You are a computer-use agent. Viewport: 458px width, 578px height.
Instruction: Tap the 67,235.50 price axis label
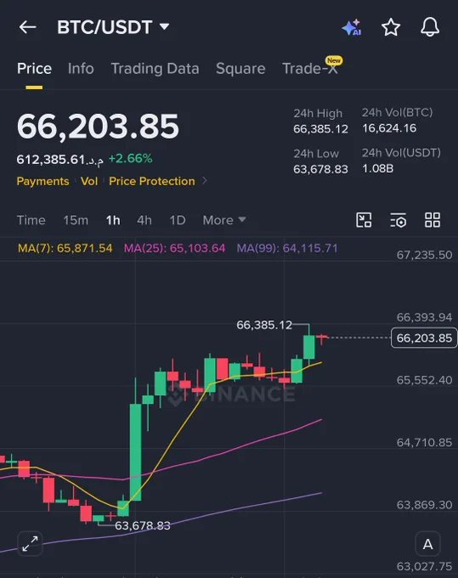point(425,255)
